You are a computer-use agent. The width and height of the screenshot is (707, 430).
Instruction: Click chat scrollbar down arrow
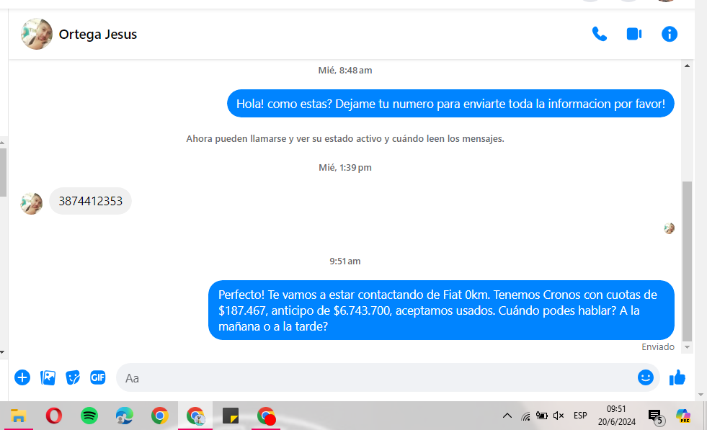tap(687, 347)
